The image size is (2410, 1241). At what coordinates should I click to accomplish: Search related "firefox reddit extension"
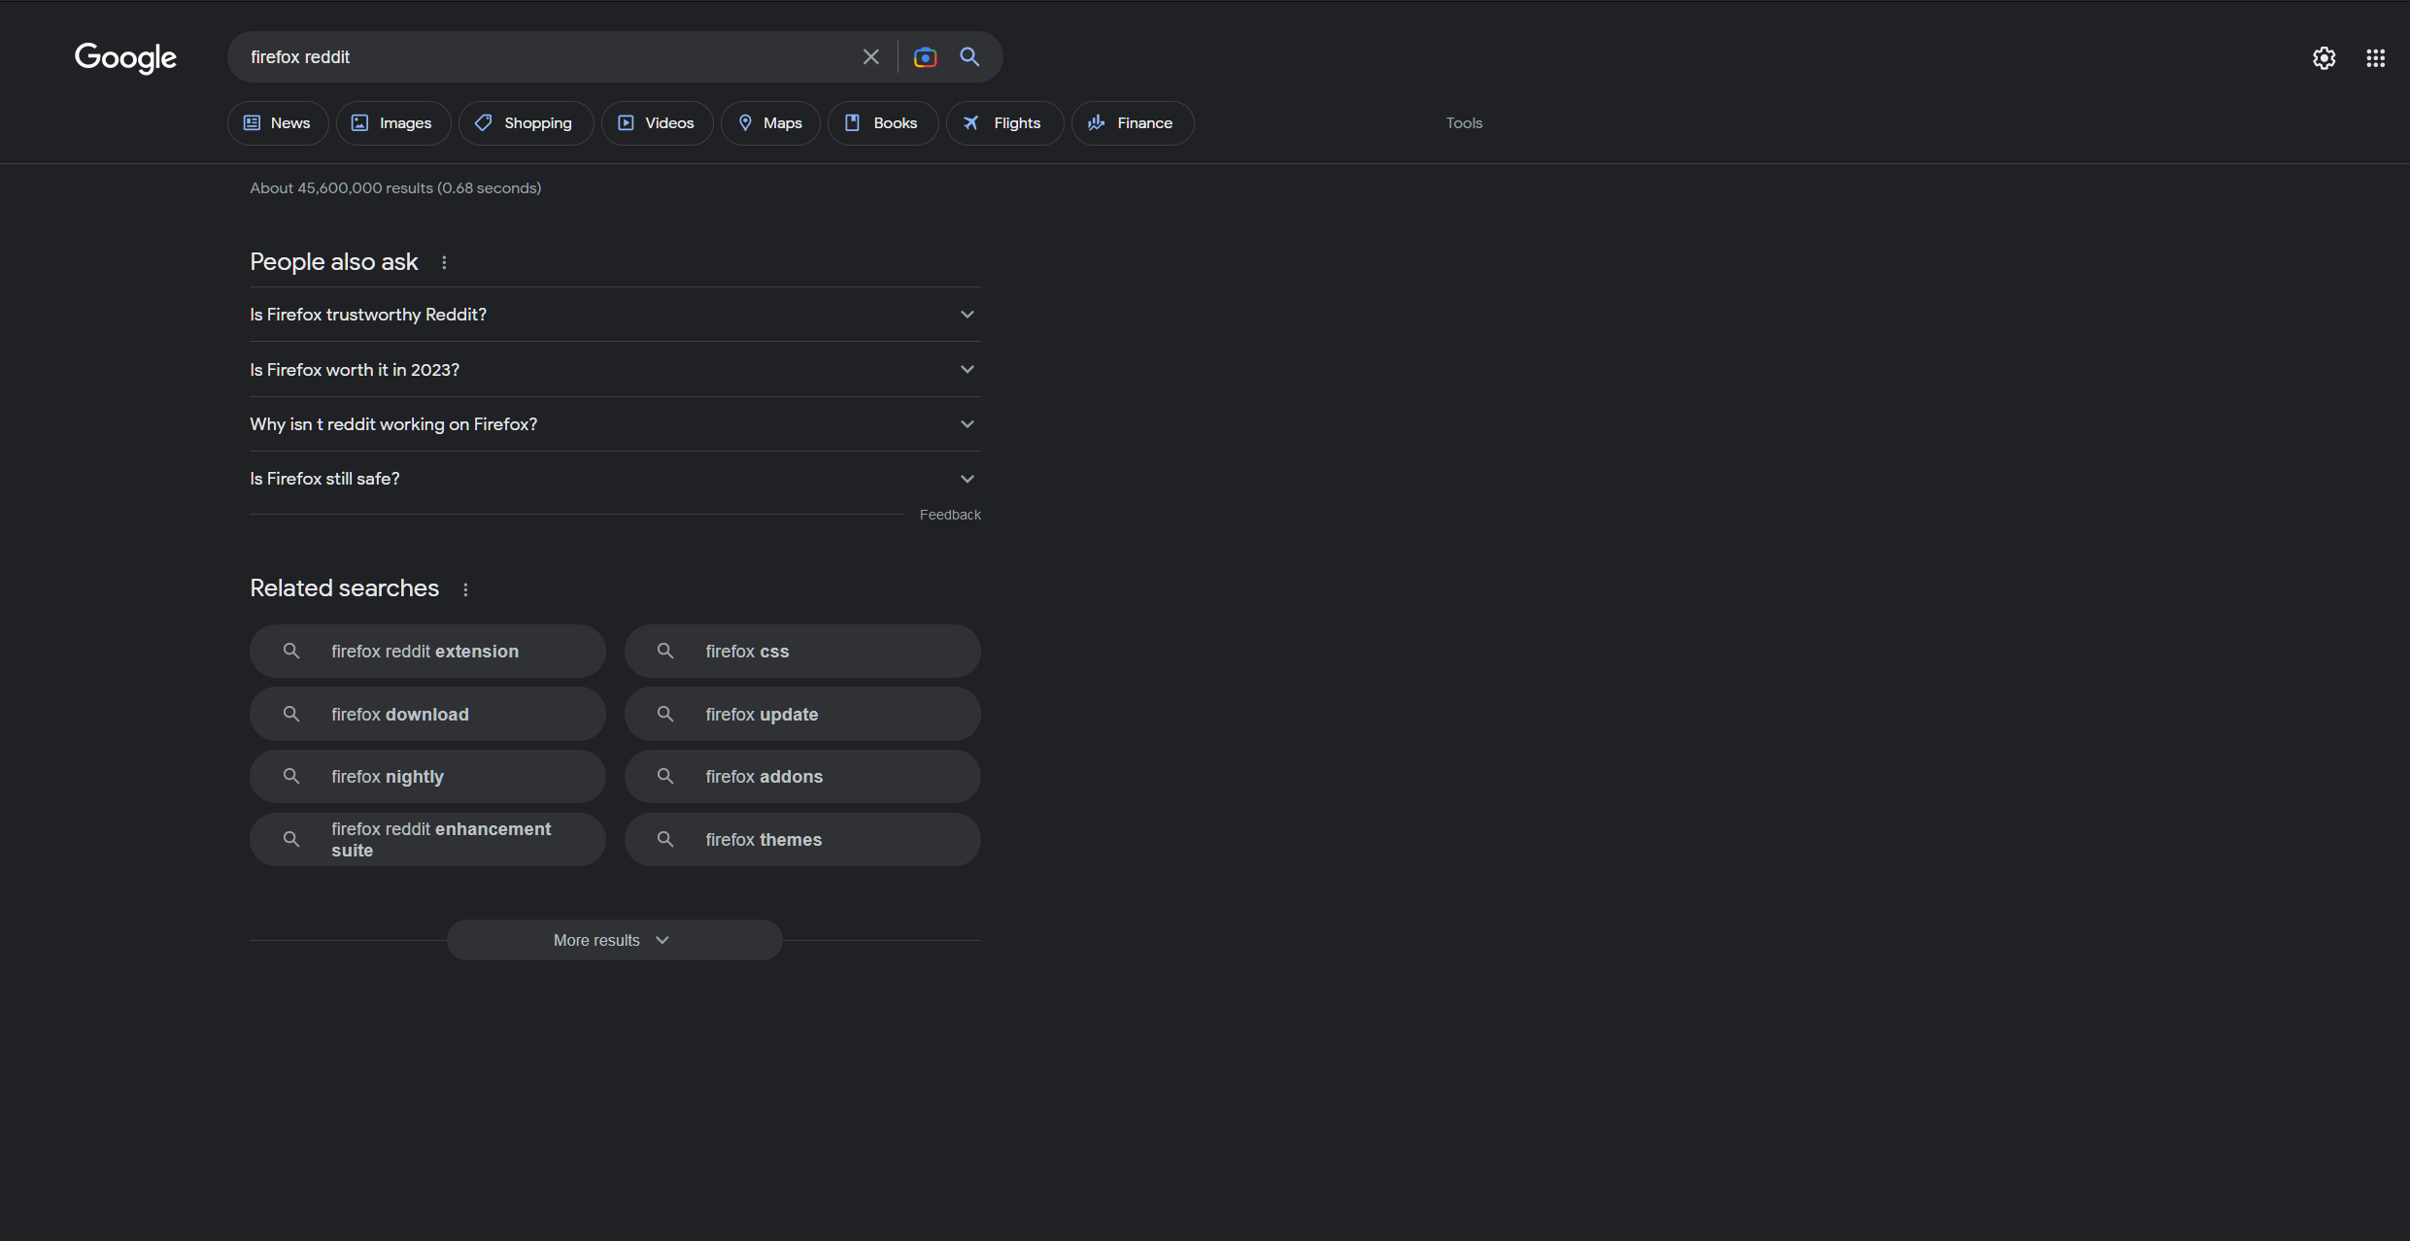(427, 652)
